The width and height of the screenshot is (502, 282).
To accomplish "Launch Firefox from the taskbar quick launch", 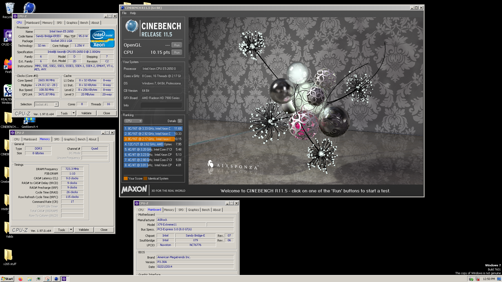I will 20,279.
